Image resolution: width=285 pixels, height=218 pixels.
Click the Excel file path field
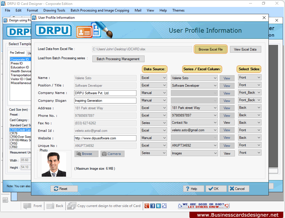tap(142, 49)
